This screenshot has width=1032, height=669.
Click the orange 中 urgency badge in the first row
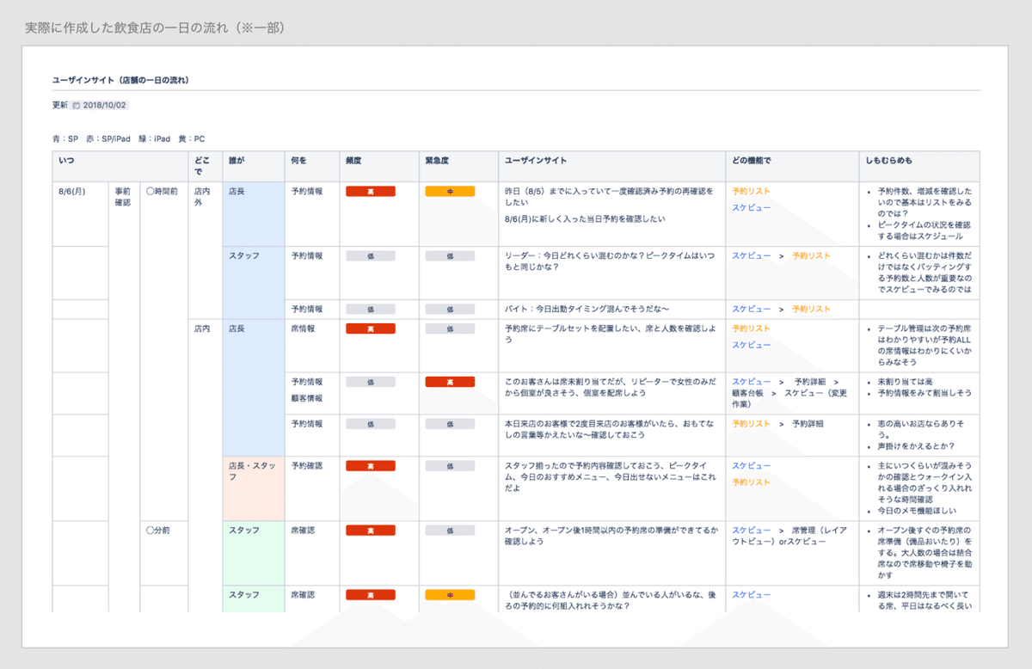point(450,190)
